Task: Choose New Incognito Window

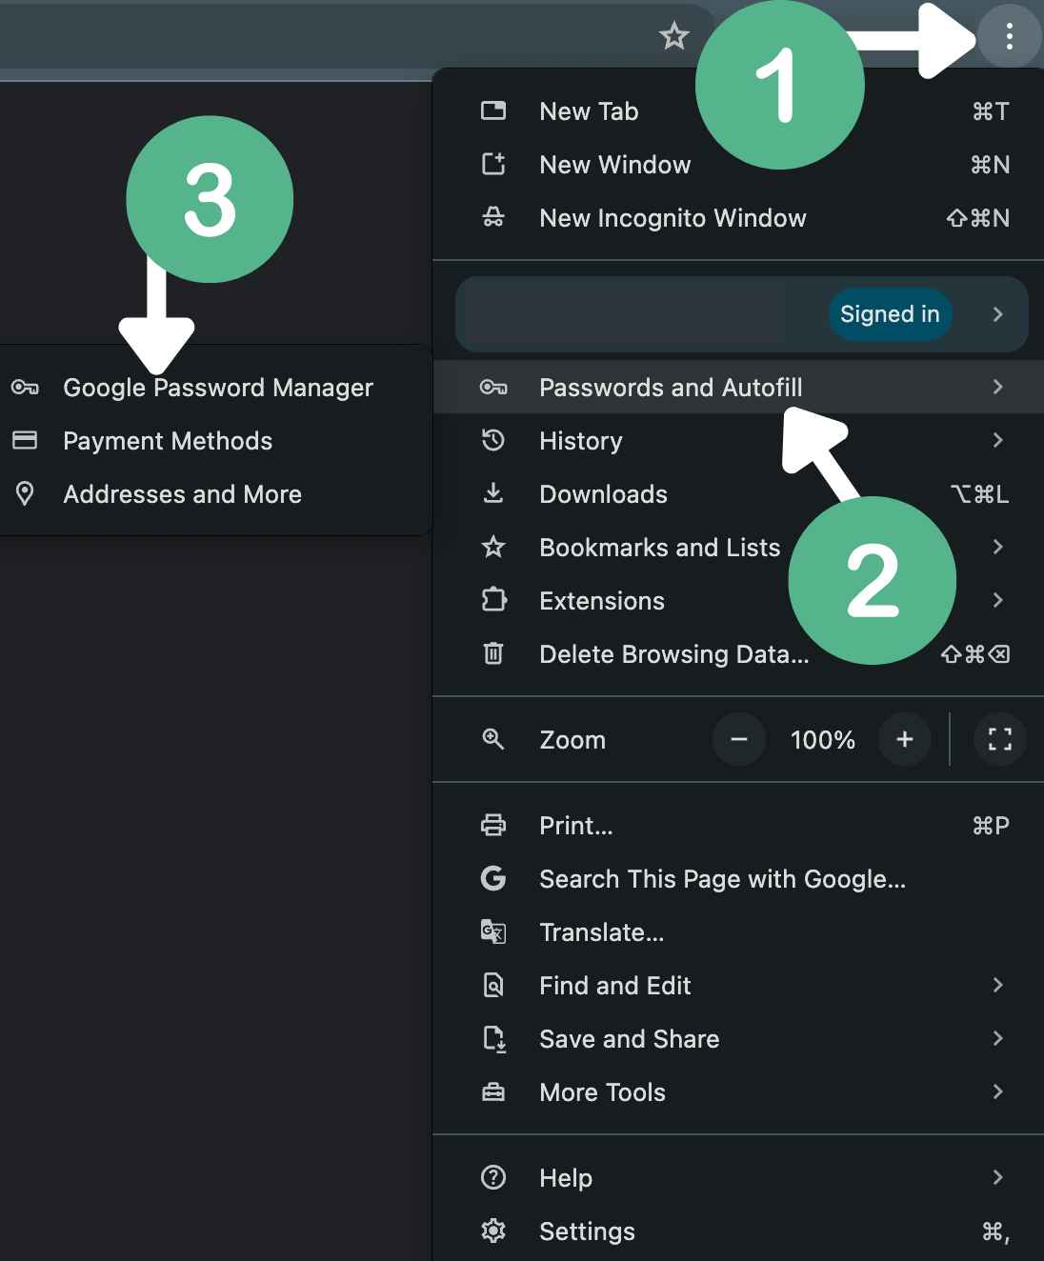Action: pyautogui.click(x=738, y=218)
